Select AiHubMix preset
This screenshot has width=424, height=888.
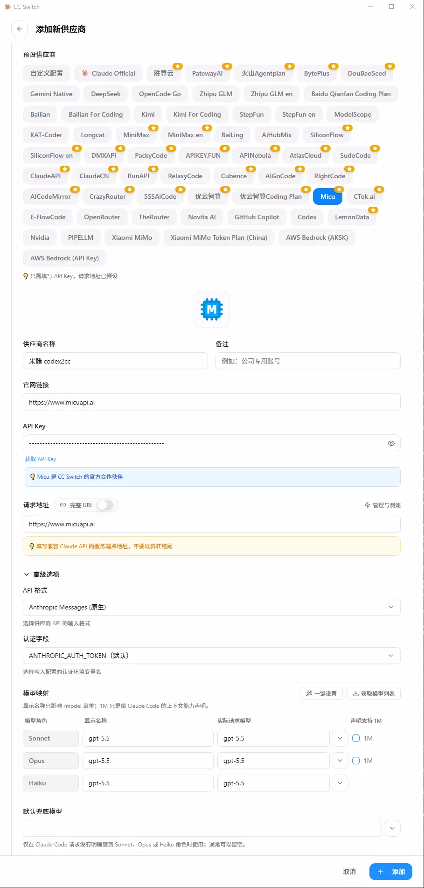(277, 135)
